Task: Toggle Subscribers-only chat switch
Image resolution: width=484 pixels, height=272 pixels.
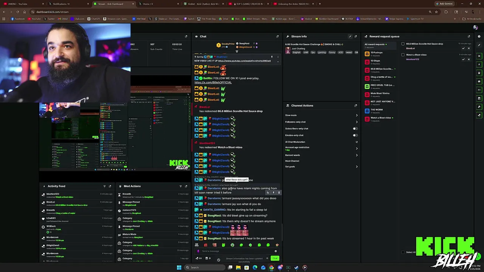Action: (x=355, y=128)
